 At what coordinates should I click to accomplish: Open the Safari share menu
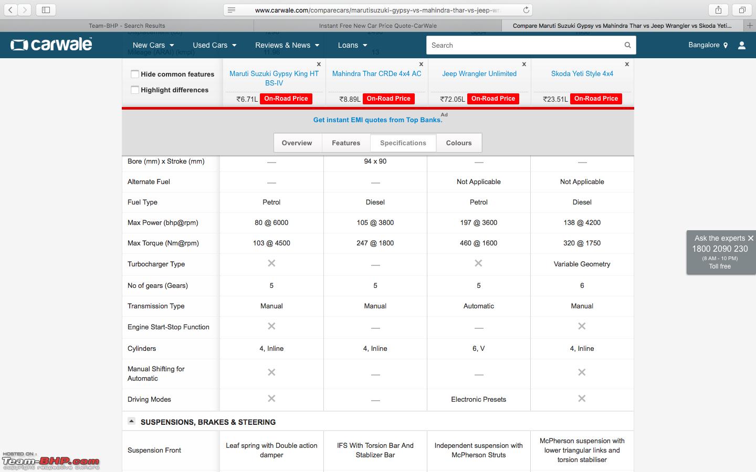tap(718, 9)
